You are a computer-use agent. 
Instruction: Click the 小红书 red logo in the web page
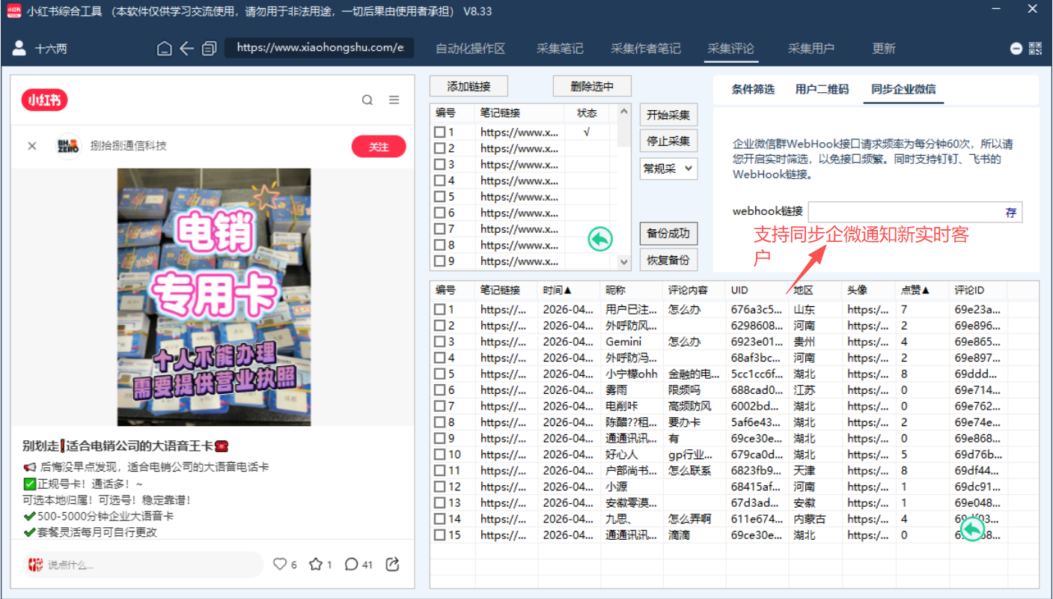click(45, 100)
